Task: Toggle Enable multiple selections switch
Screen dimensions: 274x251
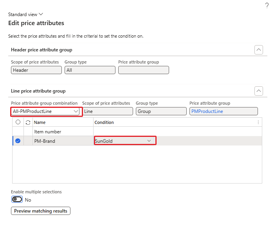Action: (x=17, y=199)
